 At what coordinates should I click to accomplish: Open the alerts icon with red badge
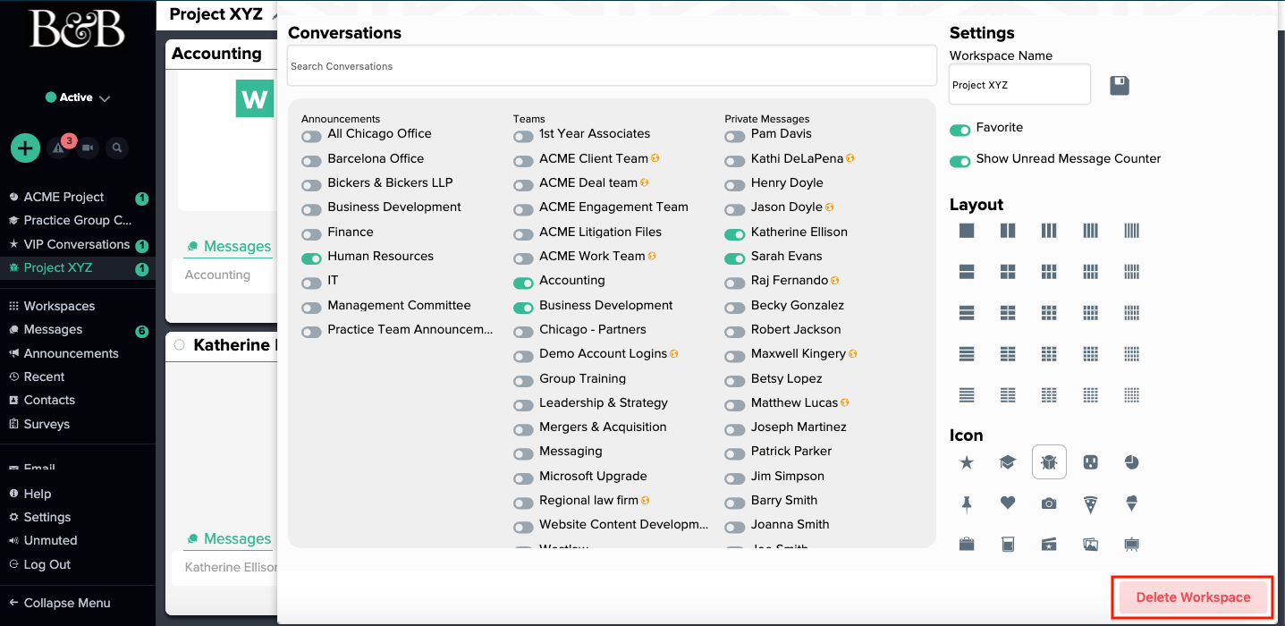(58, 148)
